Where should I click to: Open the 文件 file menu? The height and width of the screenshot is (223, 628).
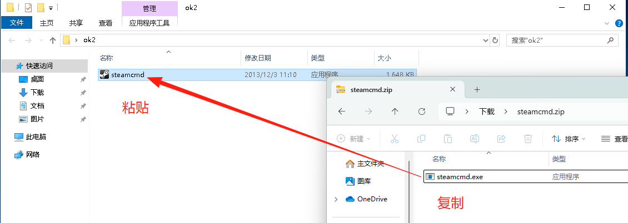tap(17, 23)
